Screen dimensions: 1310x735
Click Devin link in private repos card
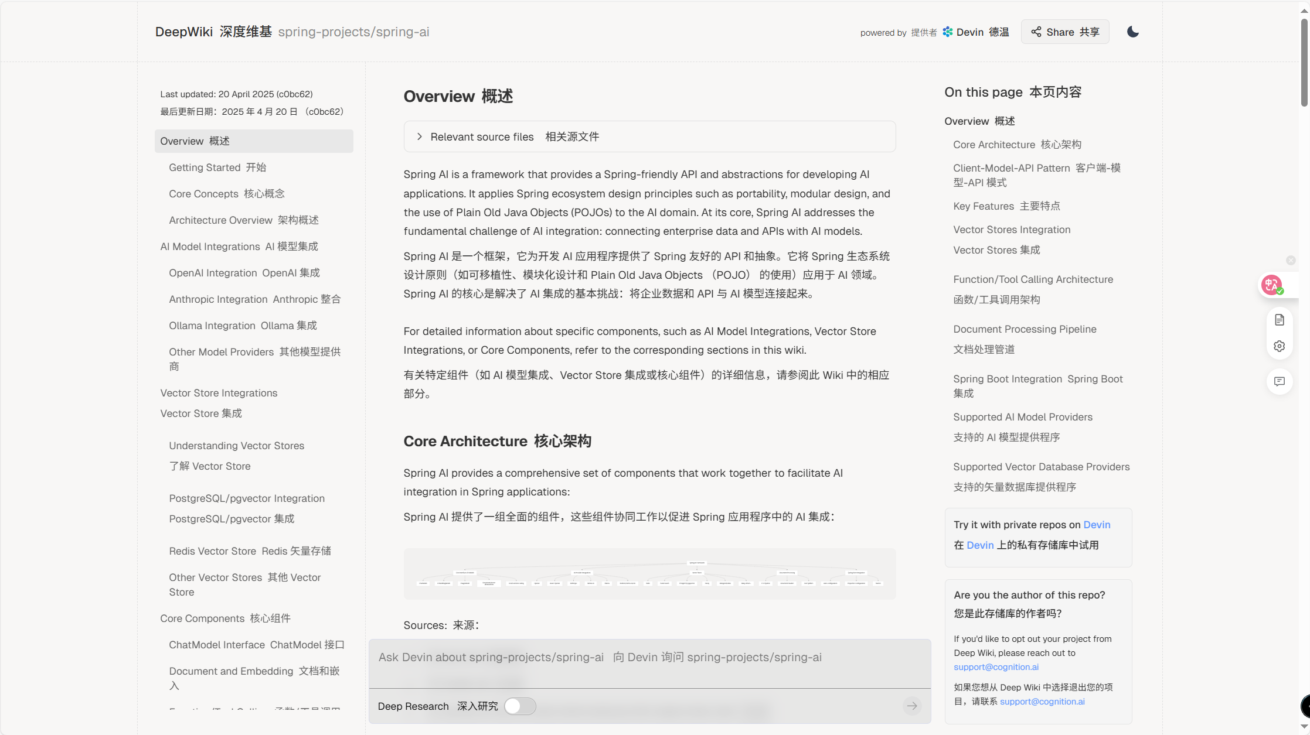click(1097, 525)
